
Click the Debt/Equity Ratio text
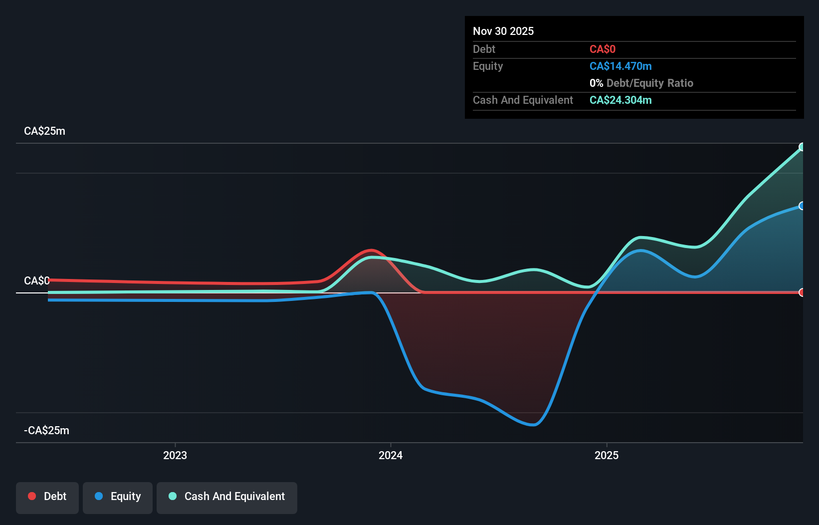(x=650, y=83)
